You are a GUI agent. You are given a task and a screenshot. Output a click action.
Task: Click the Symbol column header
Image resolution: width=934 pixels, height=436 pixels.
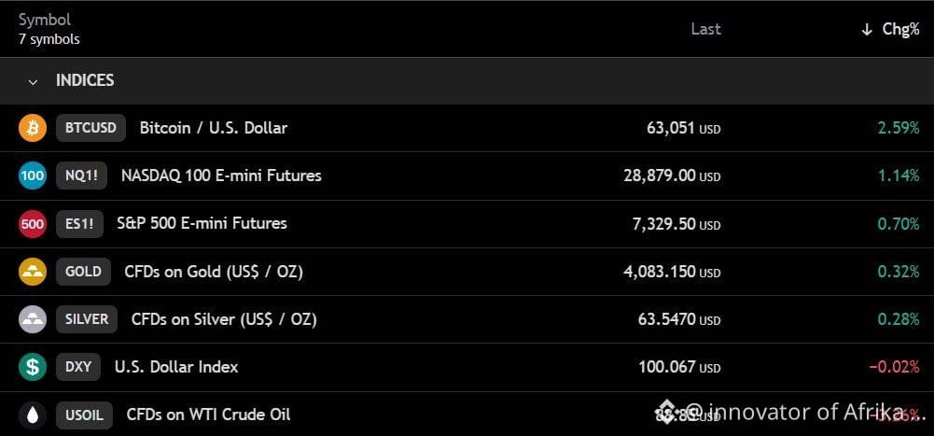(x=45, y=20)
